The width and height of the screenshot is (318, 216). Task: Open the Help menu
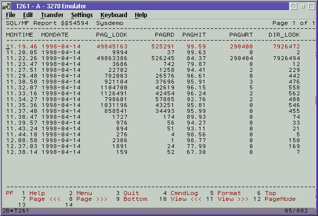[141, 15]
